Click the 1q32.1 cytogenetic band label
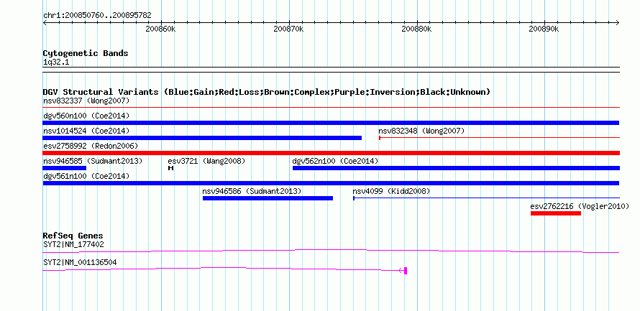This screenshot has height=311, width=640. pos(56,62)
